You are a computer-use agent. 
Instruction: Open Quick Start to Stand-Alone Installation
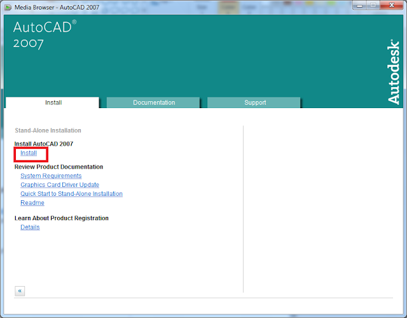coord(71,194)
